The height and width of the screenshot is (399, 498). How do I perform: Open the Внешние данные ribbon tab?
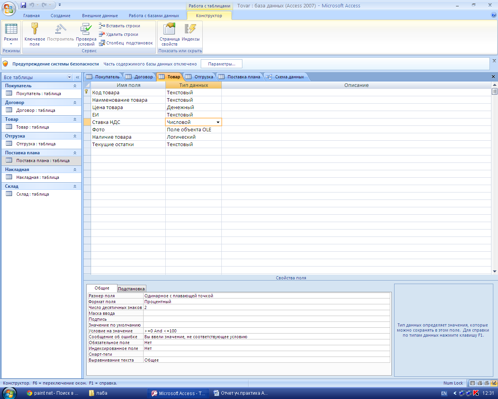(x=100, y=16)
